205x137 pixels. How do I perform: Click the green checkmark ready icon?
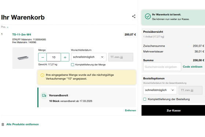(148, 17)
